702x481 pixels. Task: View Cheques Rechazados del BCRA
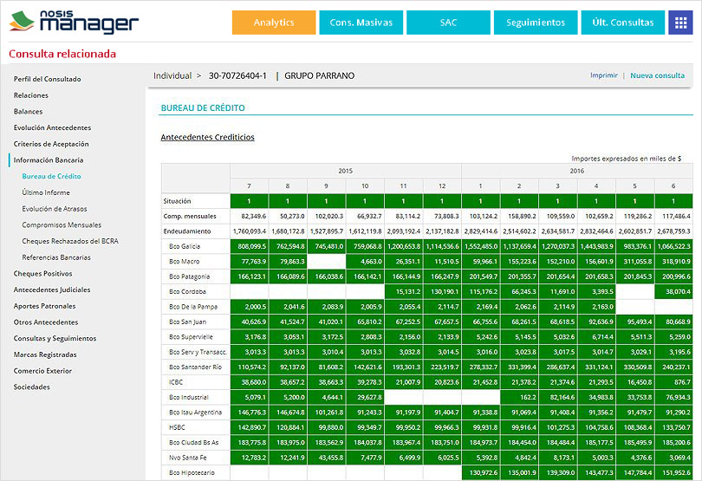70,241
